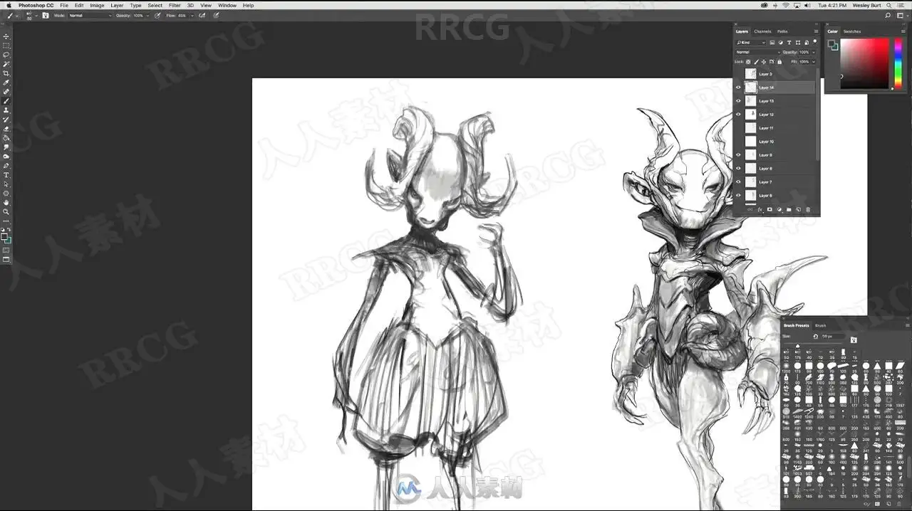Create a new layer via Layers panel
Viewport: 912px width, 511px height.
click(x=798, y=209)
